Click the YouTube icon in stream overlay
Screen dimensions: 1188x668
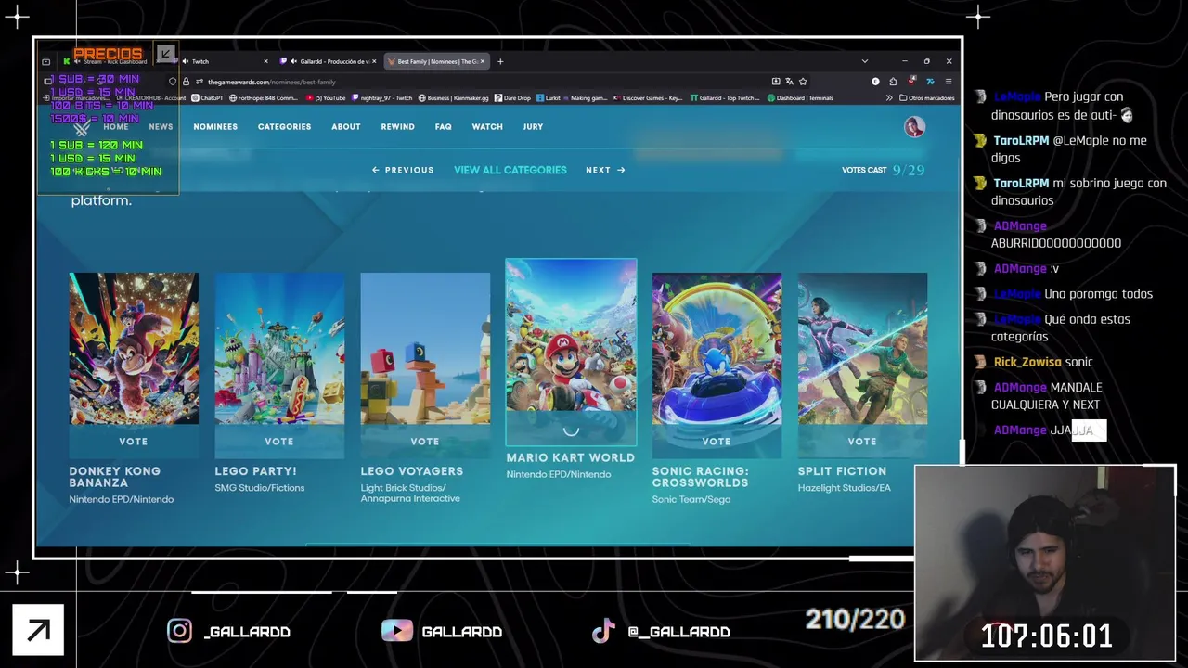point(397,631)
